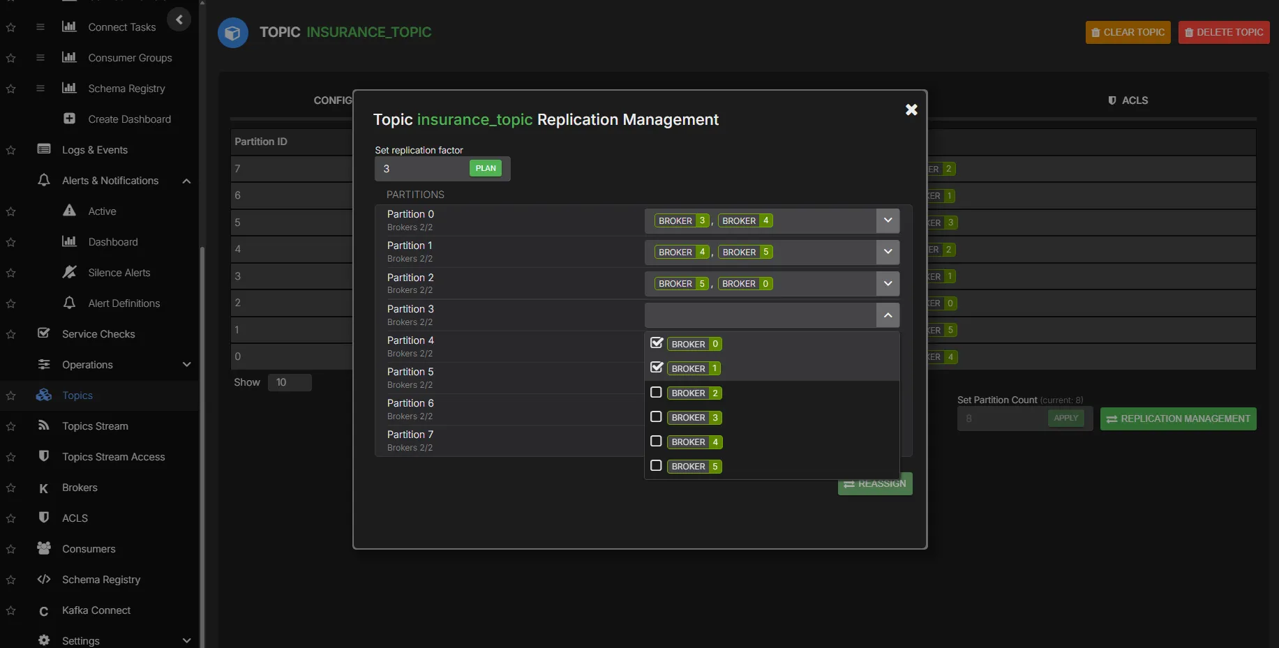Viewport: 1279px width, 648px height.
Task: Click the Kafka Connect sidebar icon
Action: [x=43, y=611]
